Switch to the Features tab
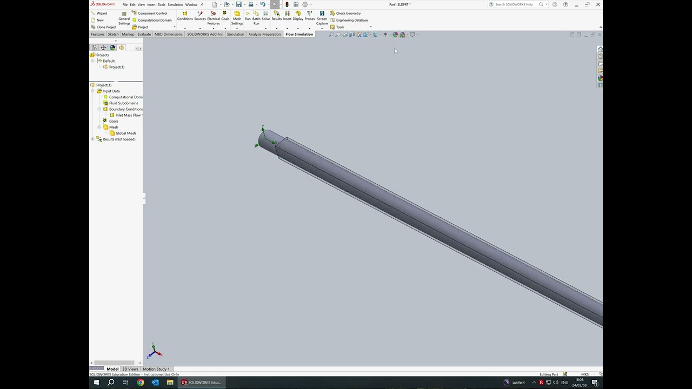692x389 pixels. [x=98, y=34]
